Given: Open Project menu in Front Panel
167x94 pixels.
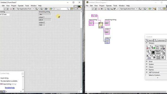Looking at the screenshot, I should tap(14, 6).
